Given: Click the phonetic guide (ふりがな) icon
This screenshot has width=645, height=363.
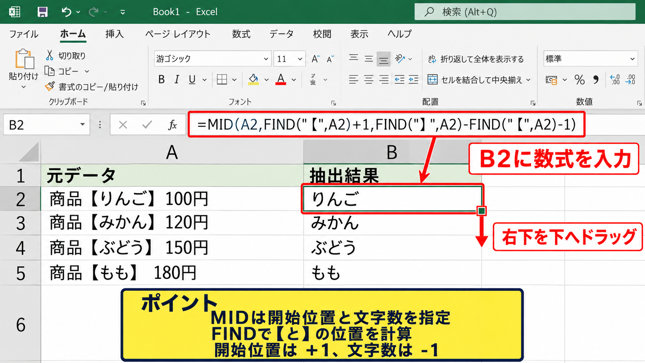Looking at the screenshot, I should (313, 79).
